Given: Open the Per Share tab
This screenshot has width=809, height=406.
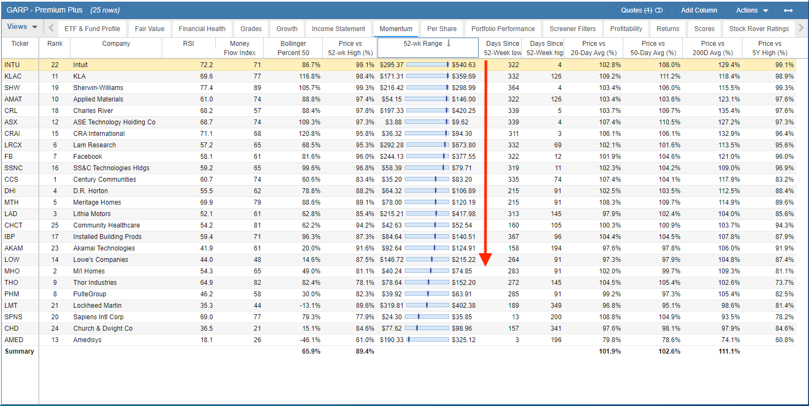Looking at the screenshot, I should [x=442, y=29].
